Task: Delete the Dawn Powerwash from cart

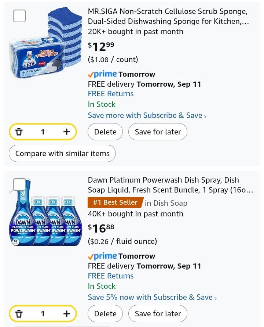Action: click(105, 314)
